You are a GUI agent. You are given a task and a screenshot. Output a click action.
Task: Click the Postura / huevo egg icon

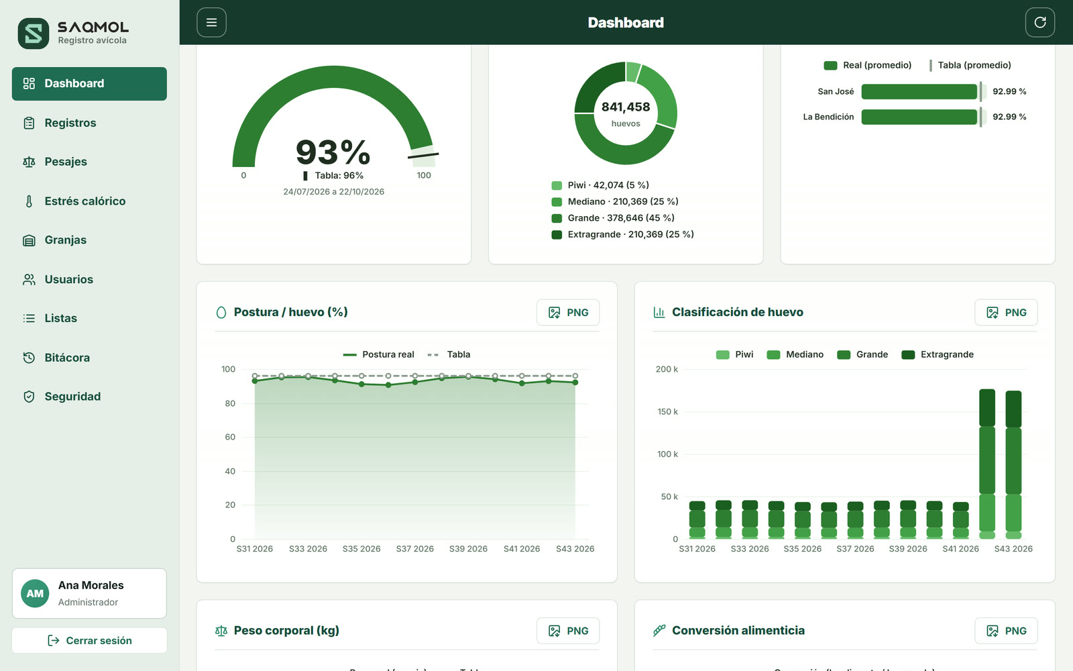coord(221,313)
